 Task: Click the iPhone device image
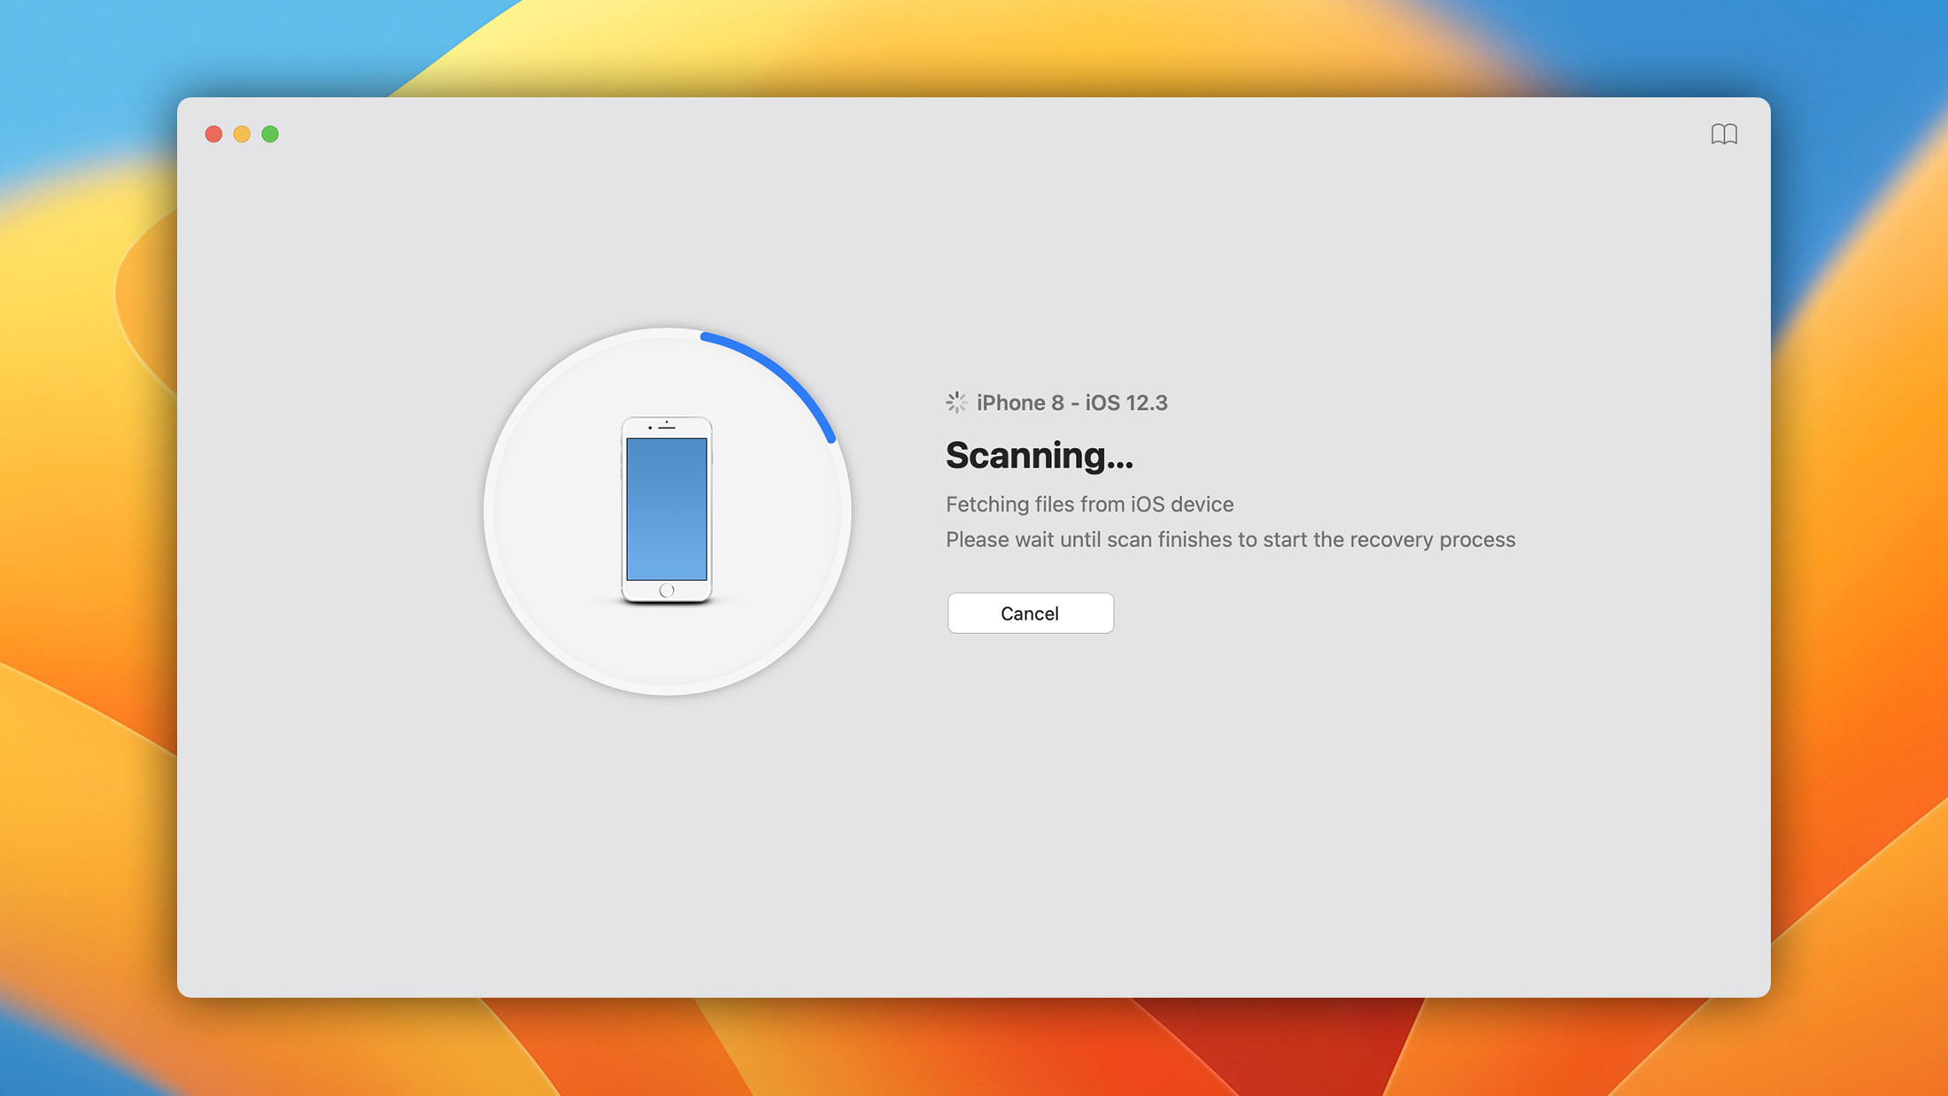point(667,510)
